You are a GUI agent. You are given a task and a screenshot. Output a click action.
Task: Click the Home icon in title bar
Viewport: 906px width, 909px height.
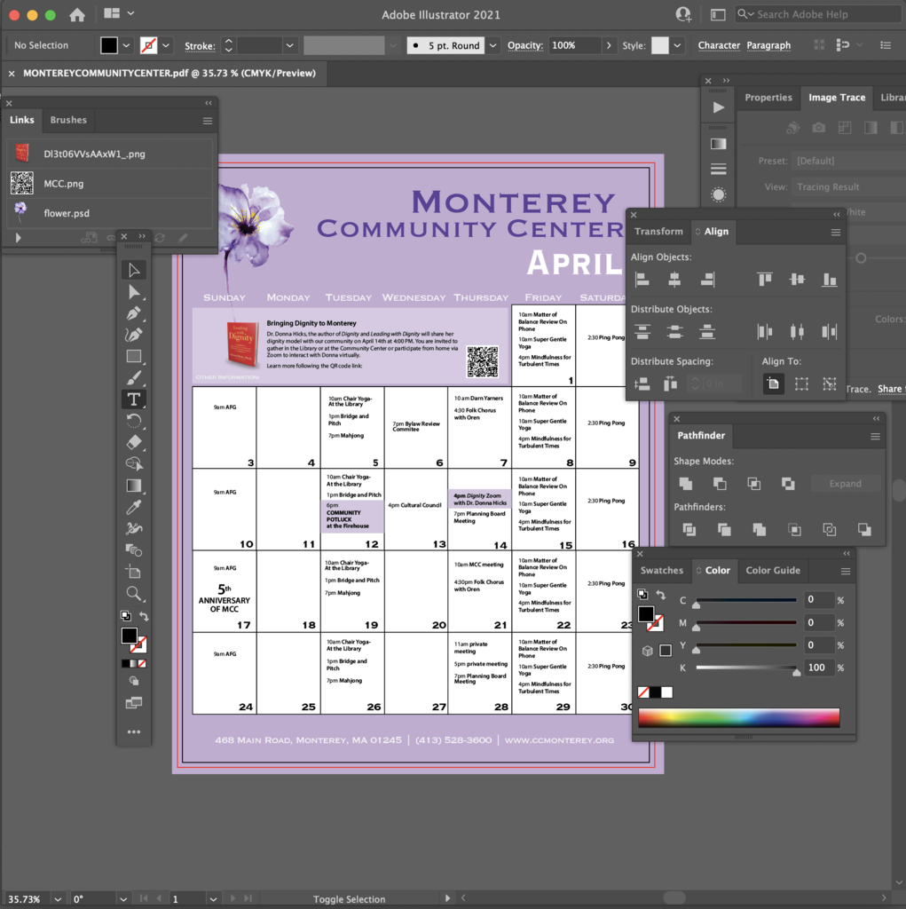(x=77, y=14)
